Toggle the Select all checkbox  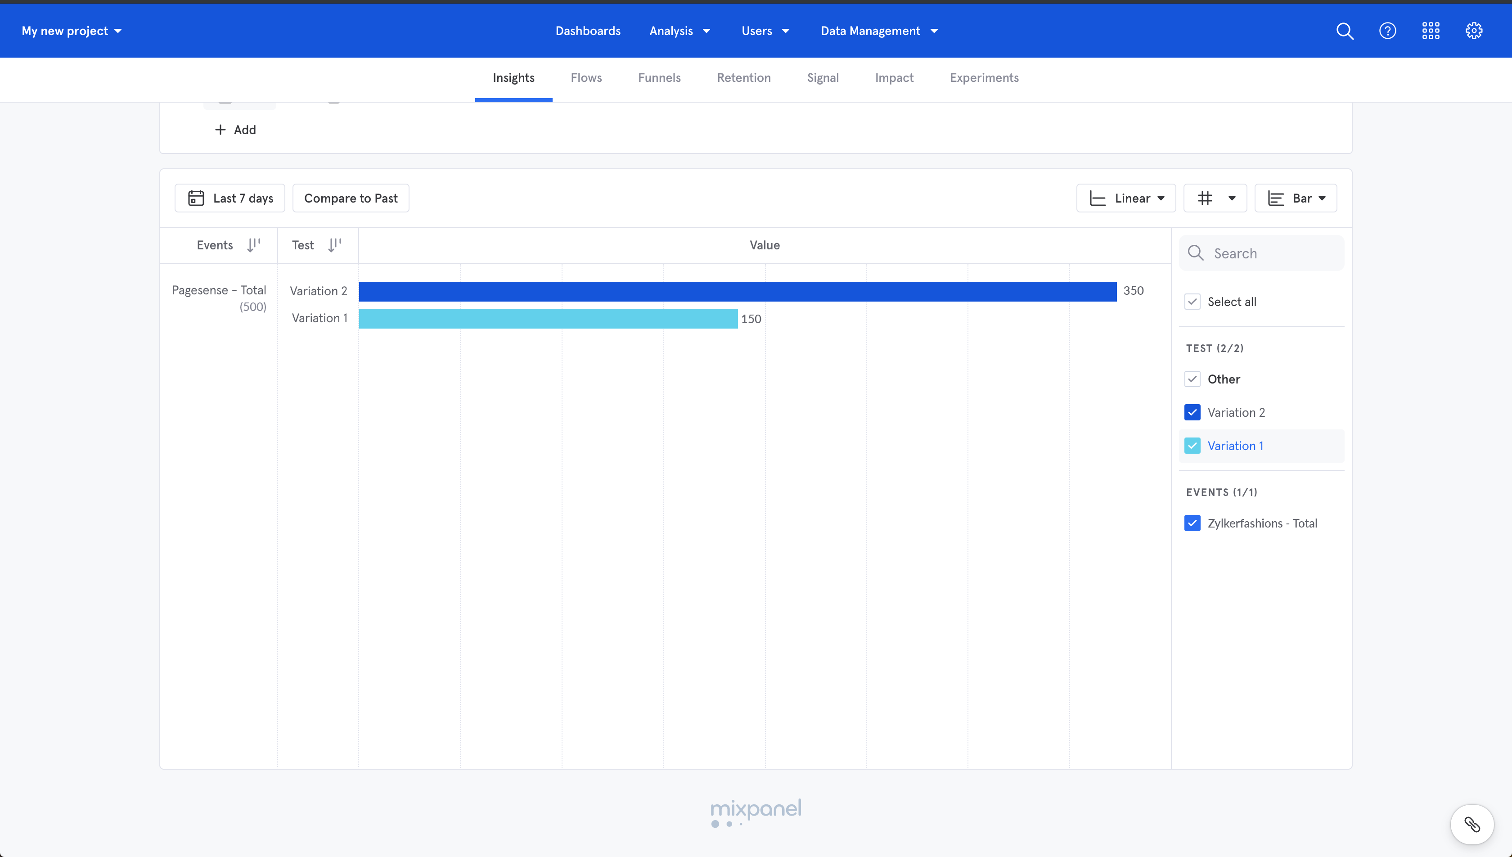click(x=1192, y=302)
